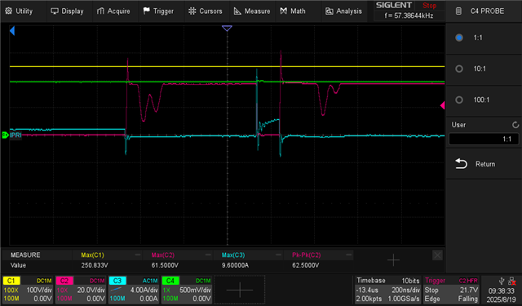
Task: Add a measurement with the plus icon
Action: [393, 260]
